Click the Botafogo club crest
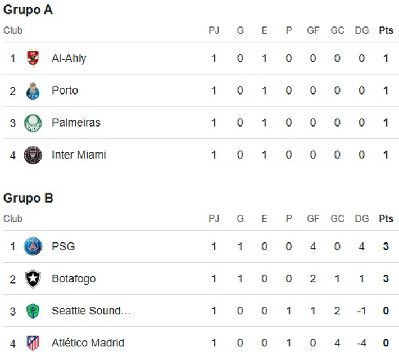 tap(33, 279)
